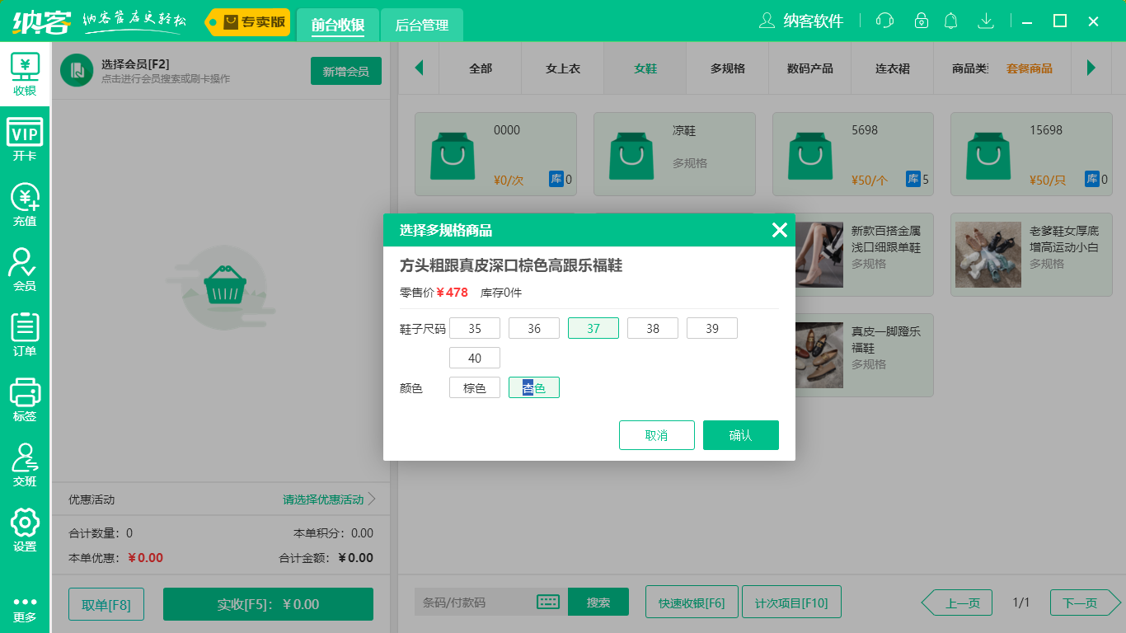Switch to the 连衣裙 category tab
1126x633 pixels.
[892, 68]
